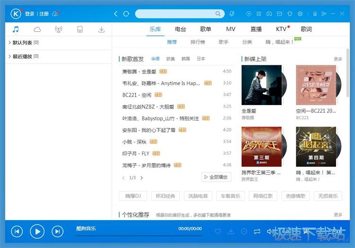This screenshot has width=355, height=248.
Task: Open the mail message center icon
Action: pyautogui.click(x=279, y=14)
